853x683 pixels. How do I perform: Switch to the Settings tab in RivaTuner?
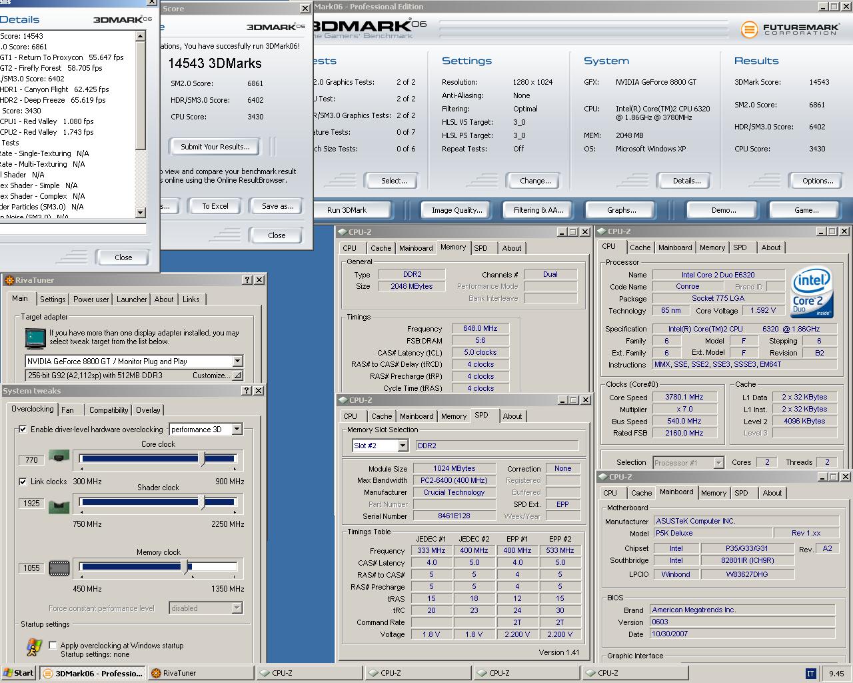[53, 299]
